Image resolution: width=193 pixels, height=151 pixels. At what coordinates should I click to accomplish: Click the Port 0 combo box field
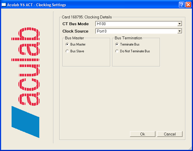tap(139, 31)
